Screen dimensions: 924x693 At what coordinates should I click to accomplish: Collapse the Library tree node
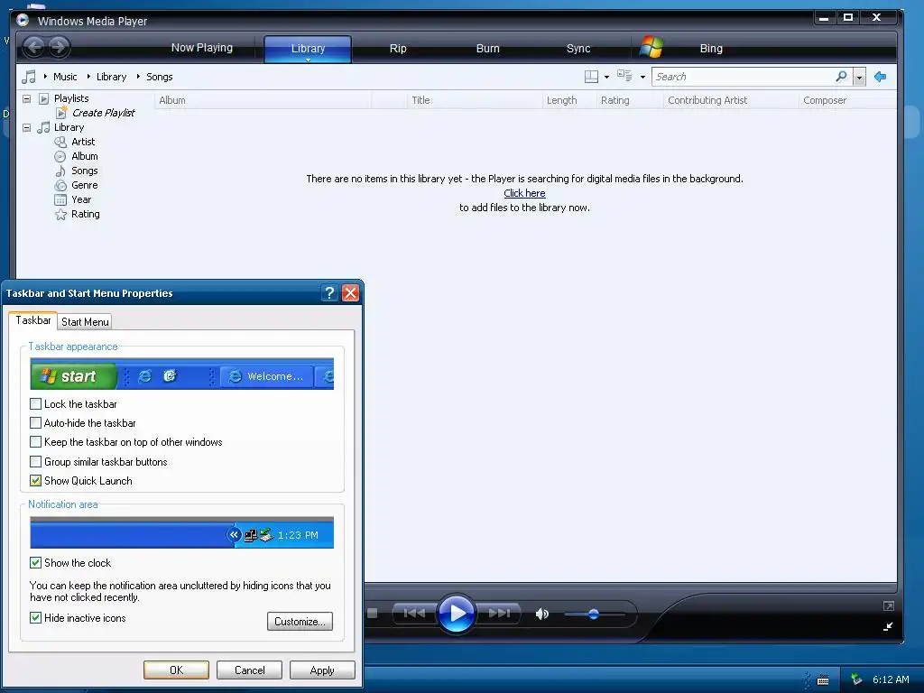[26, 127]
